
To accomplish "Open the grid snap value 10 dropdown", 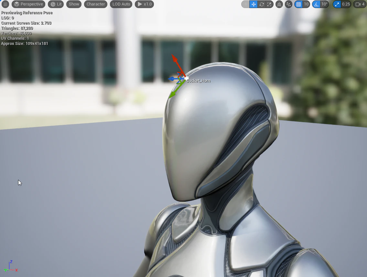I will pyautogui.click(x=306, y=4).
